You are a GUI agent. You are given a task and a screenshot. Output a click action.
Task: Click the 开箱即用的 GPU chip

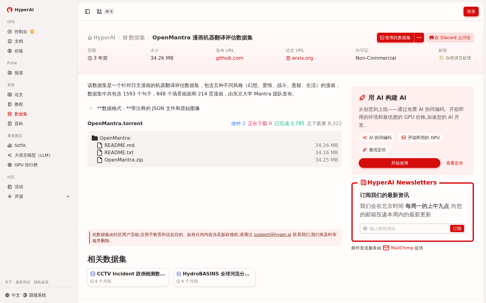[420, 138]
